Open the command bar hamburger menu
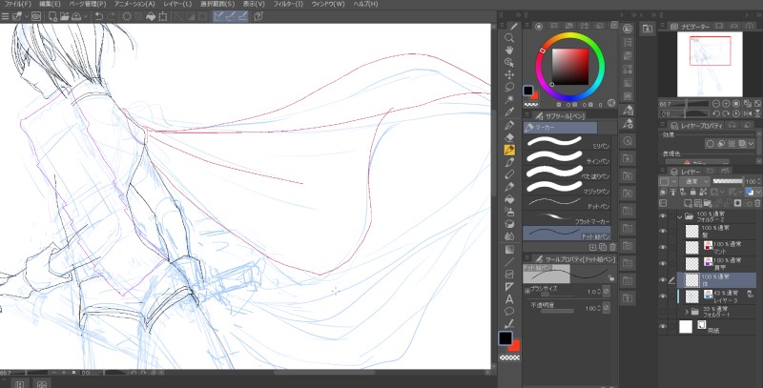Screen dimensions: 763x388 pyautogui.click(x=5, y=16)
